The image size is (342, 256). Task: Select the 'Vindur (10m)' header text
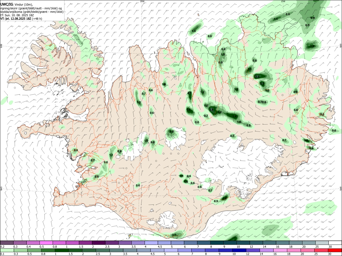coord(23,5)
